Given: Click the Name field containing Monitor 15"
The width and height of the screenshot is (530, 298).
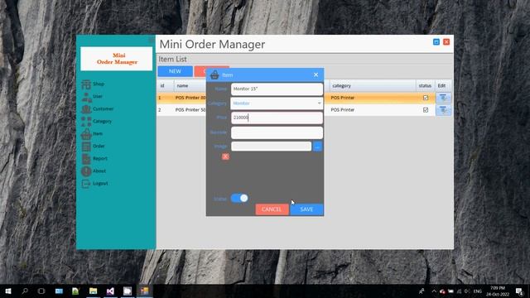Looking at the screenshot, I should (277, 89).
